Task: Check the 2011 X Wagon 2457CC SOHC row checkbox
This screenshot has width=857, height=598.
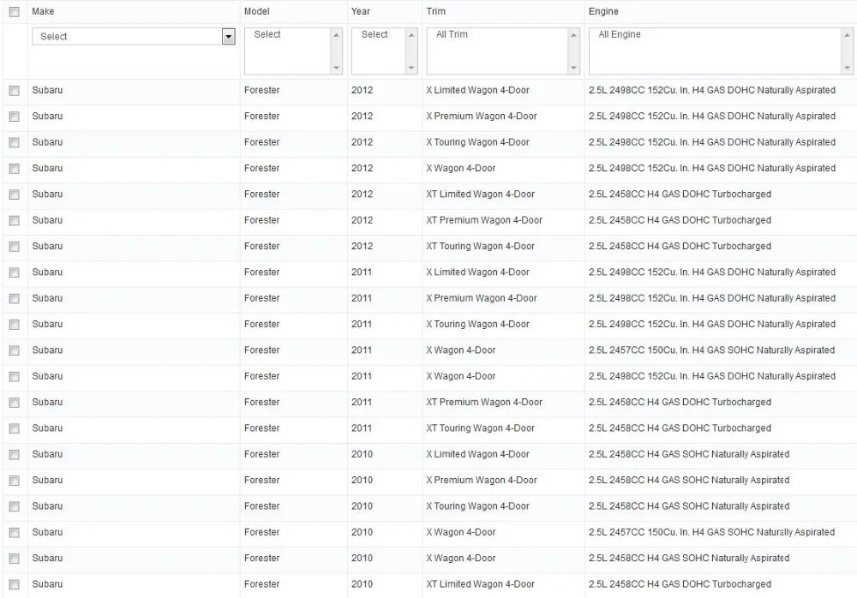Action: (15, 350)
